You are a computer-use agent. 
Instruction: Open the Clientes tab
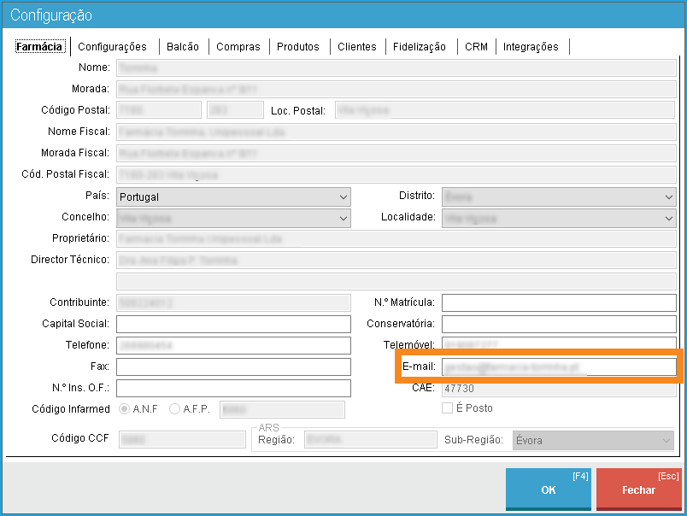pyautogui.click(x=356, y=47)
